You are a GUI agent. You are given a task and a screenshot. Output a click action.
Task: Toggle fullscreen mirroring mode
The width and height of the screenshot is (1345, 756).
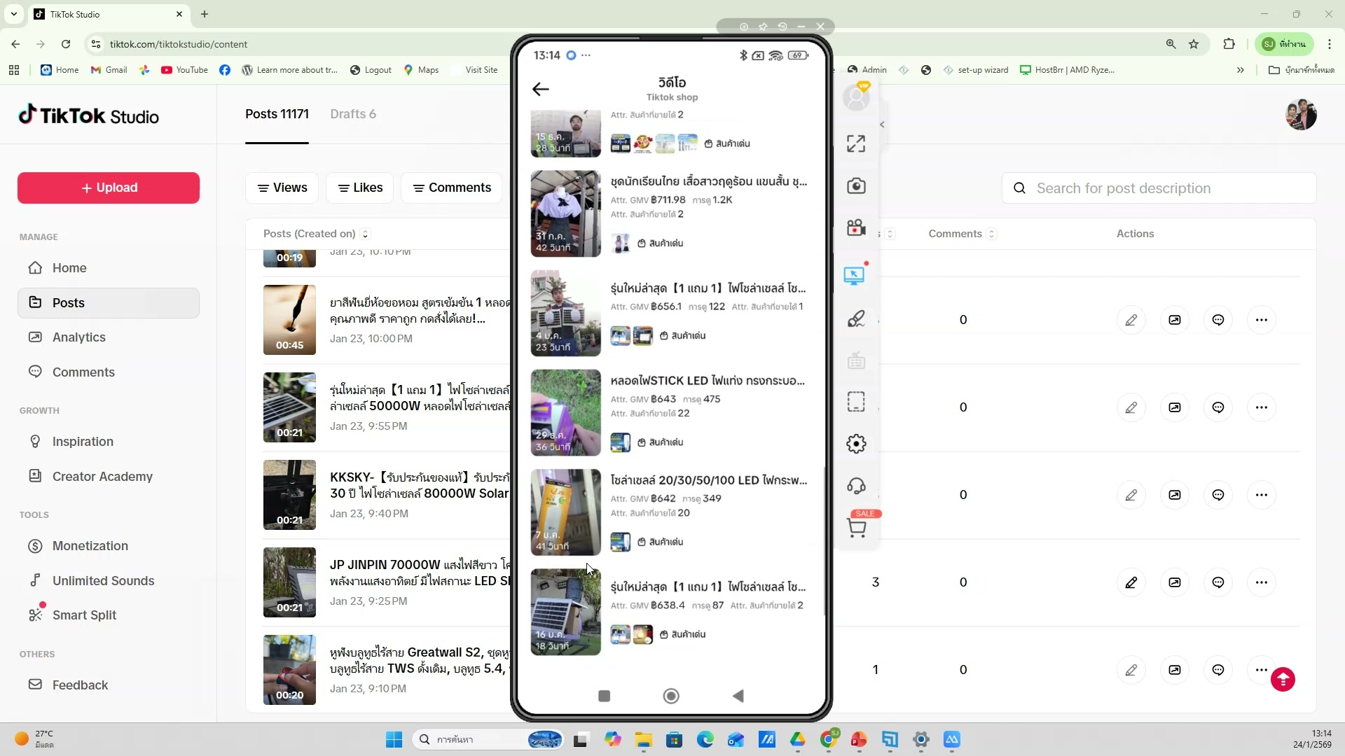855,143
